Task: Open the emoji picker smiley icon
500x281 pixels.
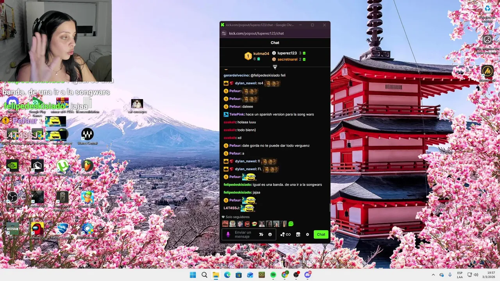Action: pos(270,235)
